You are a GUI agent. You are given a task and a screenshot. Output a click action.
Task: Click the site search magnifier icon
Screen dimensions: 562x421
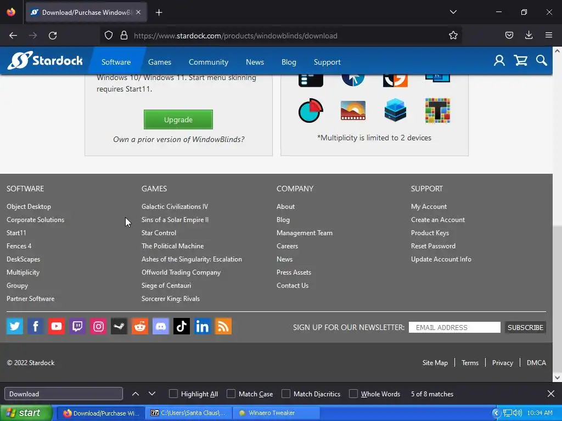(x=542, y=60)
